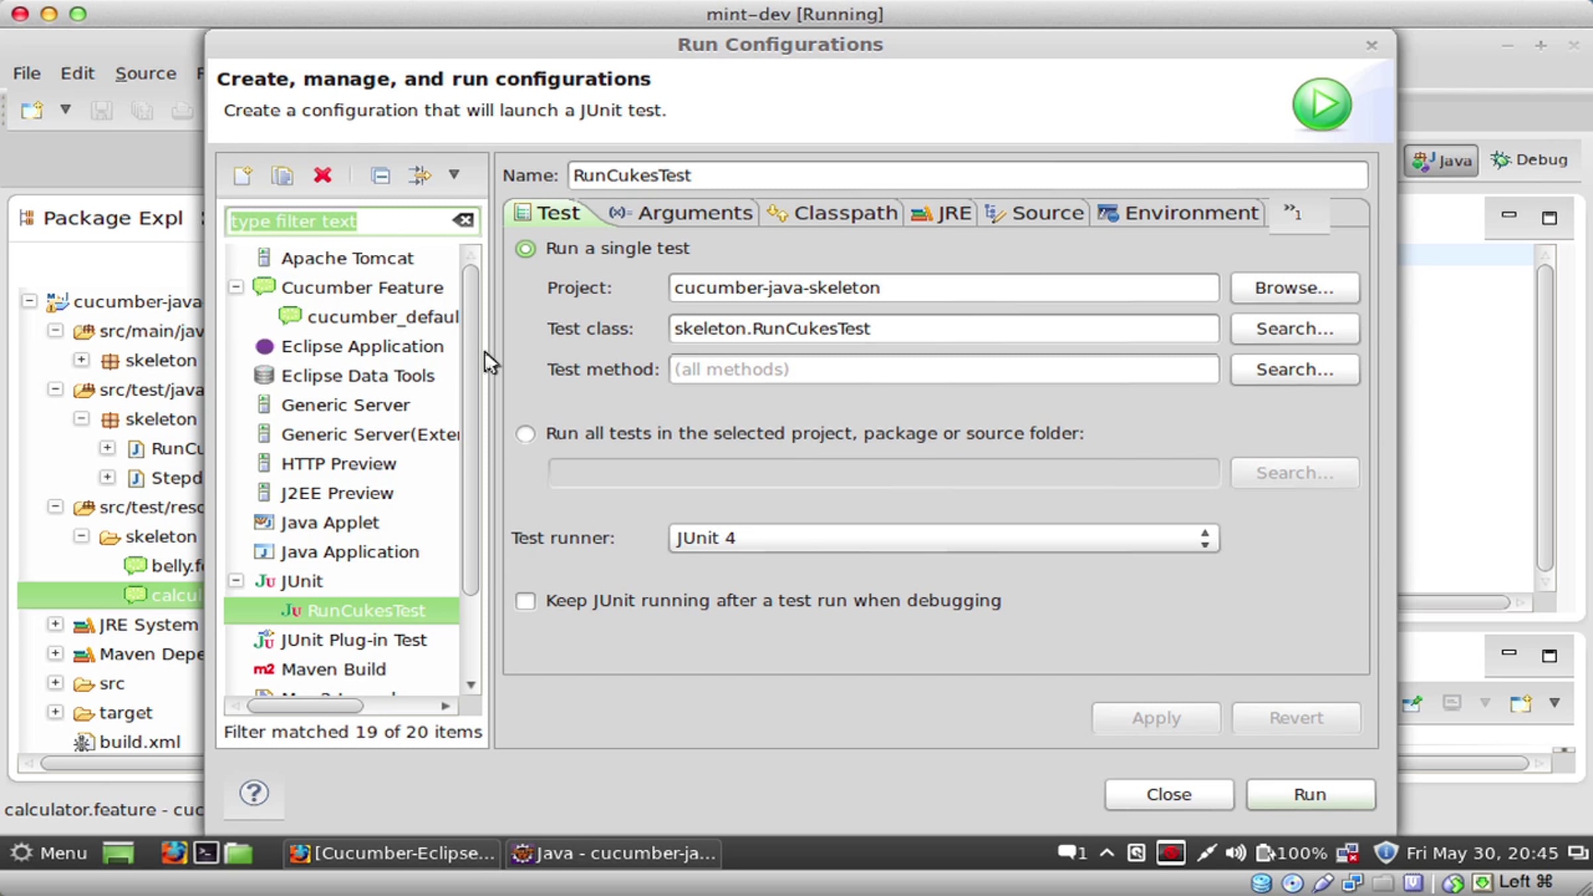The width and height of the screenshot is (1593, 896).
Task: Open the Test runner JUnit 4 dropdown
Action: [x=943, y=538]
